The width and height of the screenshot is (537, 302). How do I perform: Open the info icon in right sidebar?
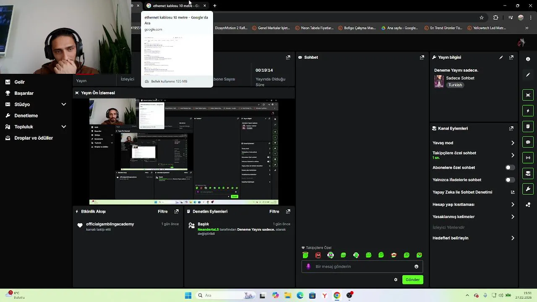tap(528, 59)
